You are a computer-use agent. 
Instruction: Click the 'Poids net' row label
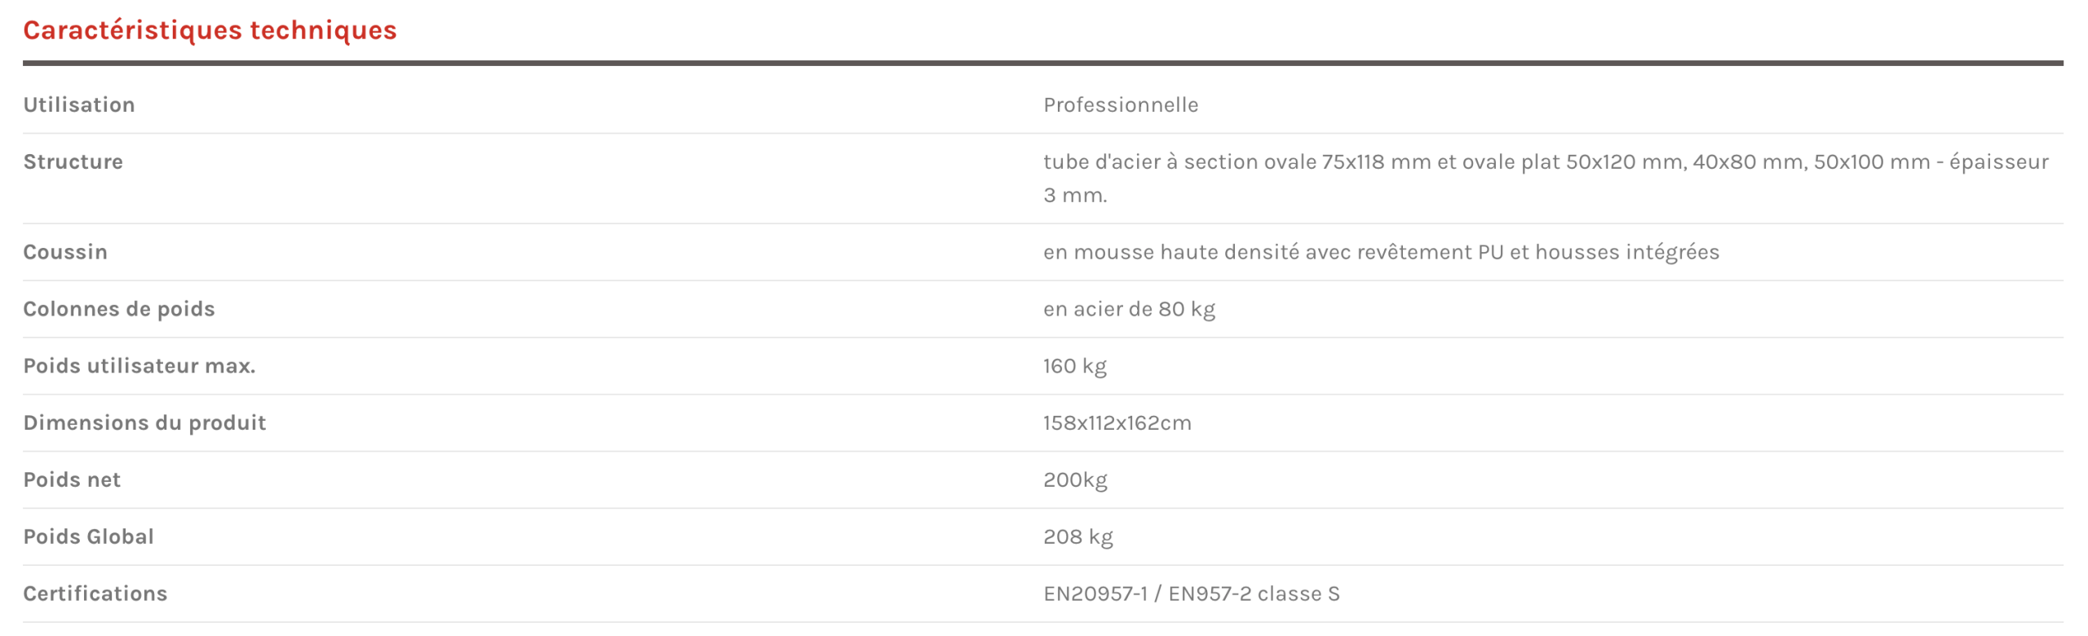point(72,480)
